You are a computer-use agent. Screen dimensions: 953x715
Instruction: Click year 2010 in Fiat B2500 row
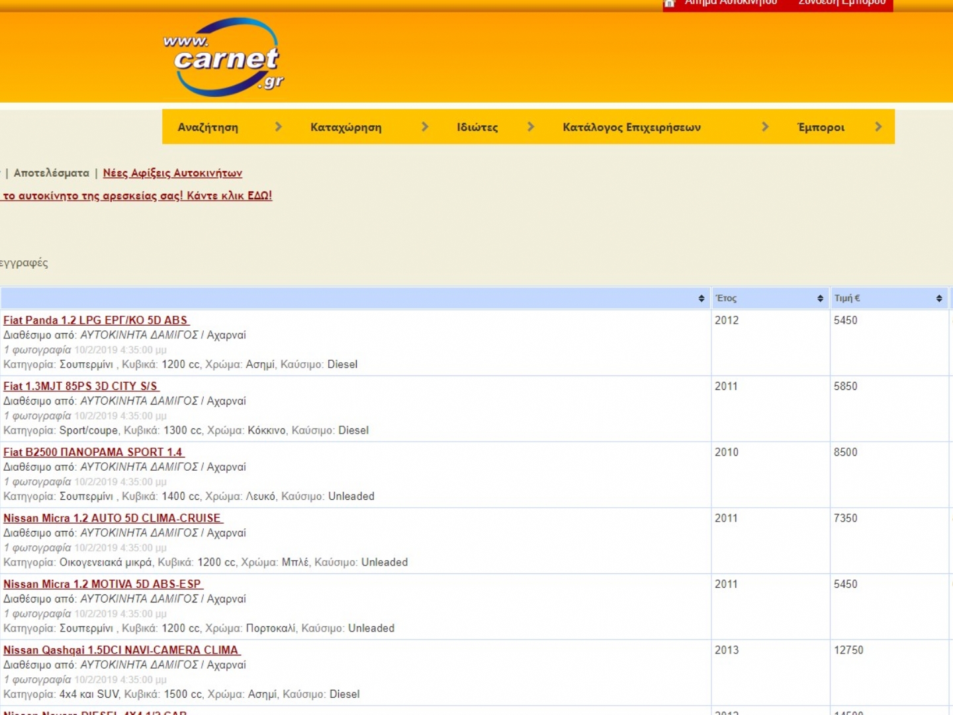click(x=727, y=452)
